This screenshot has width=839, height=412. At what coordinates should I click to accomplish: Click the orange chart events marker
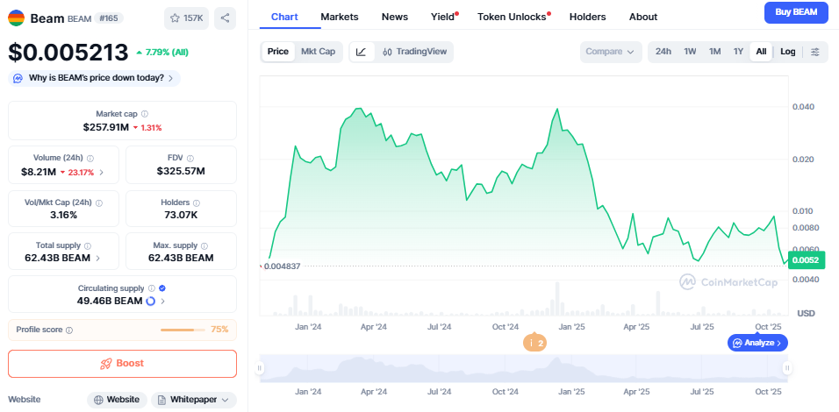[534, 343]
